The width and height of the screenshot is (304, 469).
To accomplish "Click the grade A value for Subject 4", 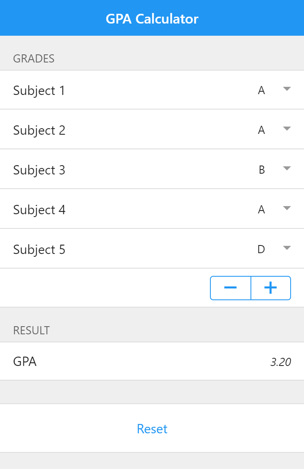I will coord(261,209).
